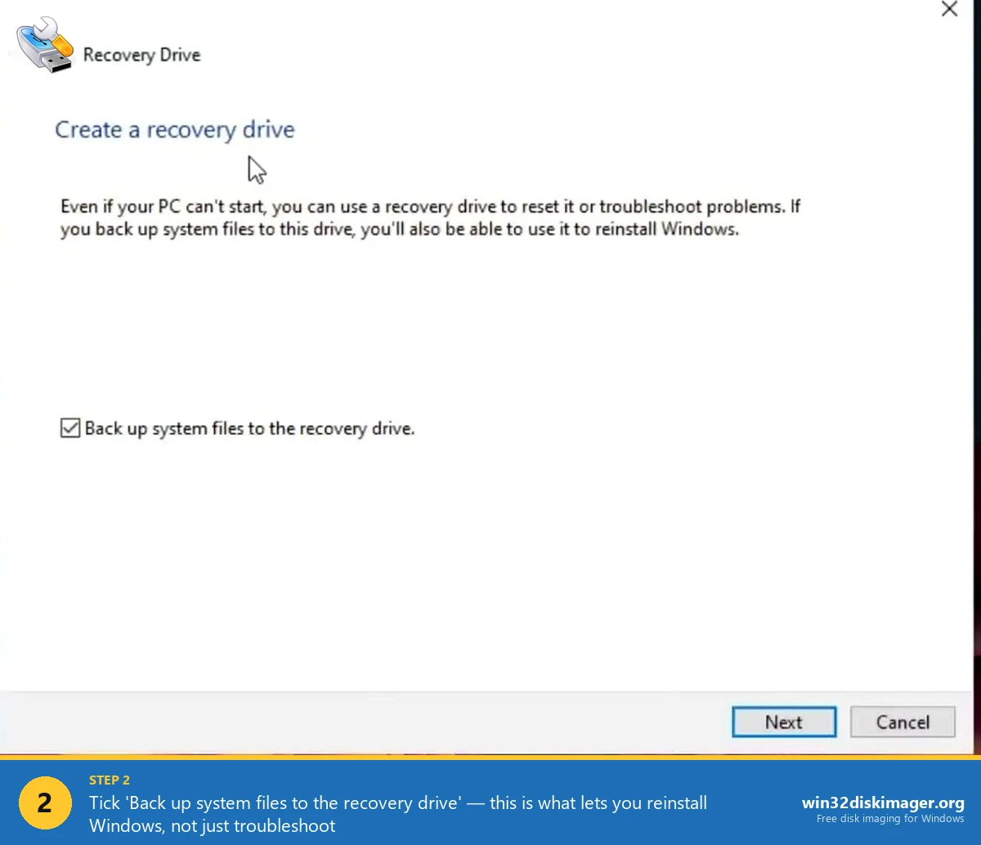Click the 'Recovery Drive' window title text
The width and height of the screenshot is (981, 845).
[142, 55]
